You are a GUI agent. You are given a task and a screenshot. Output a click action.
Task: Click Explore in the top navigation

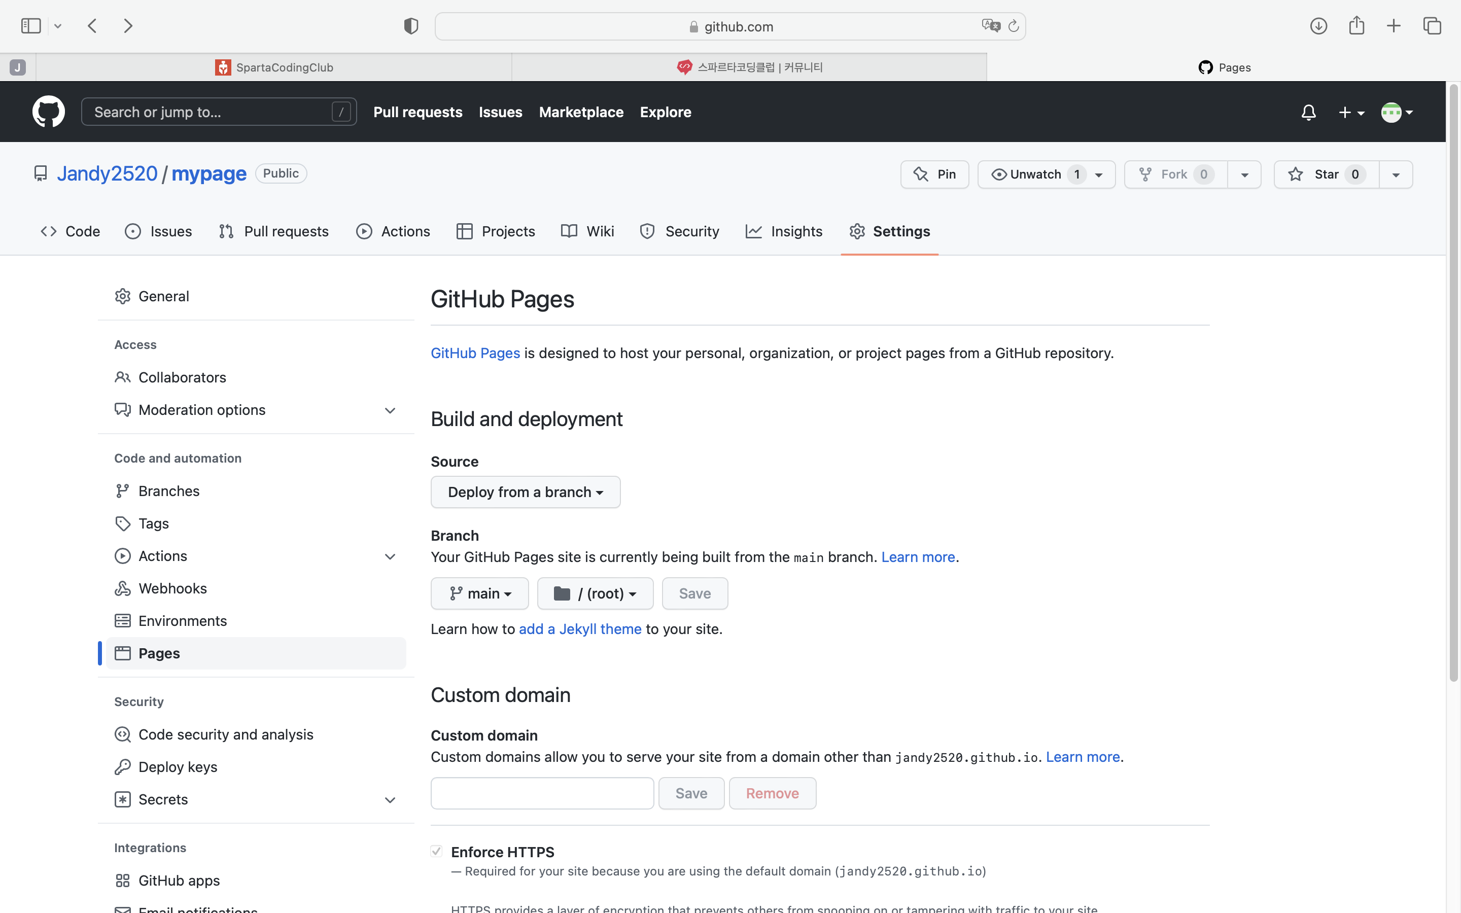666,112
